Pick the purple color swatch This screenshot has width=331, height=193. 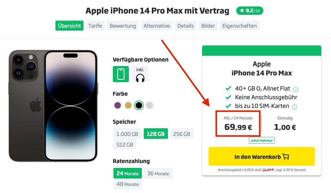[x=118, y=105]
